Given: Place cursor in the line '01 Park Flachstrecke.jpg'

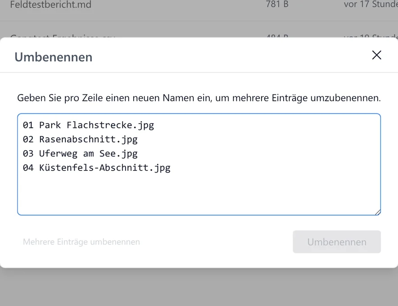Looking at the screenshot, I should tap(88, 125).
